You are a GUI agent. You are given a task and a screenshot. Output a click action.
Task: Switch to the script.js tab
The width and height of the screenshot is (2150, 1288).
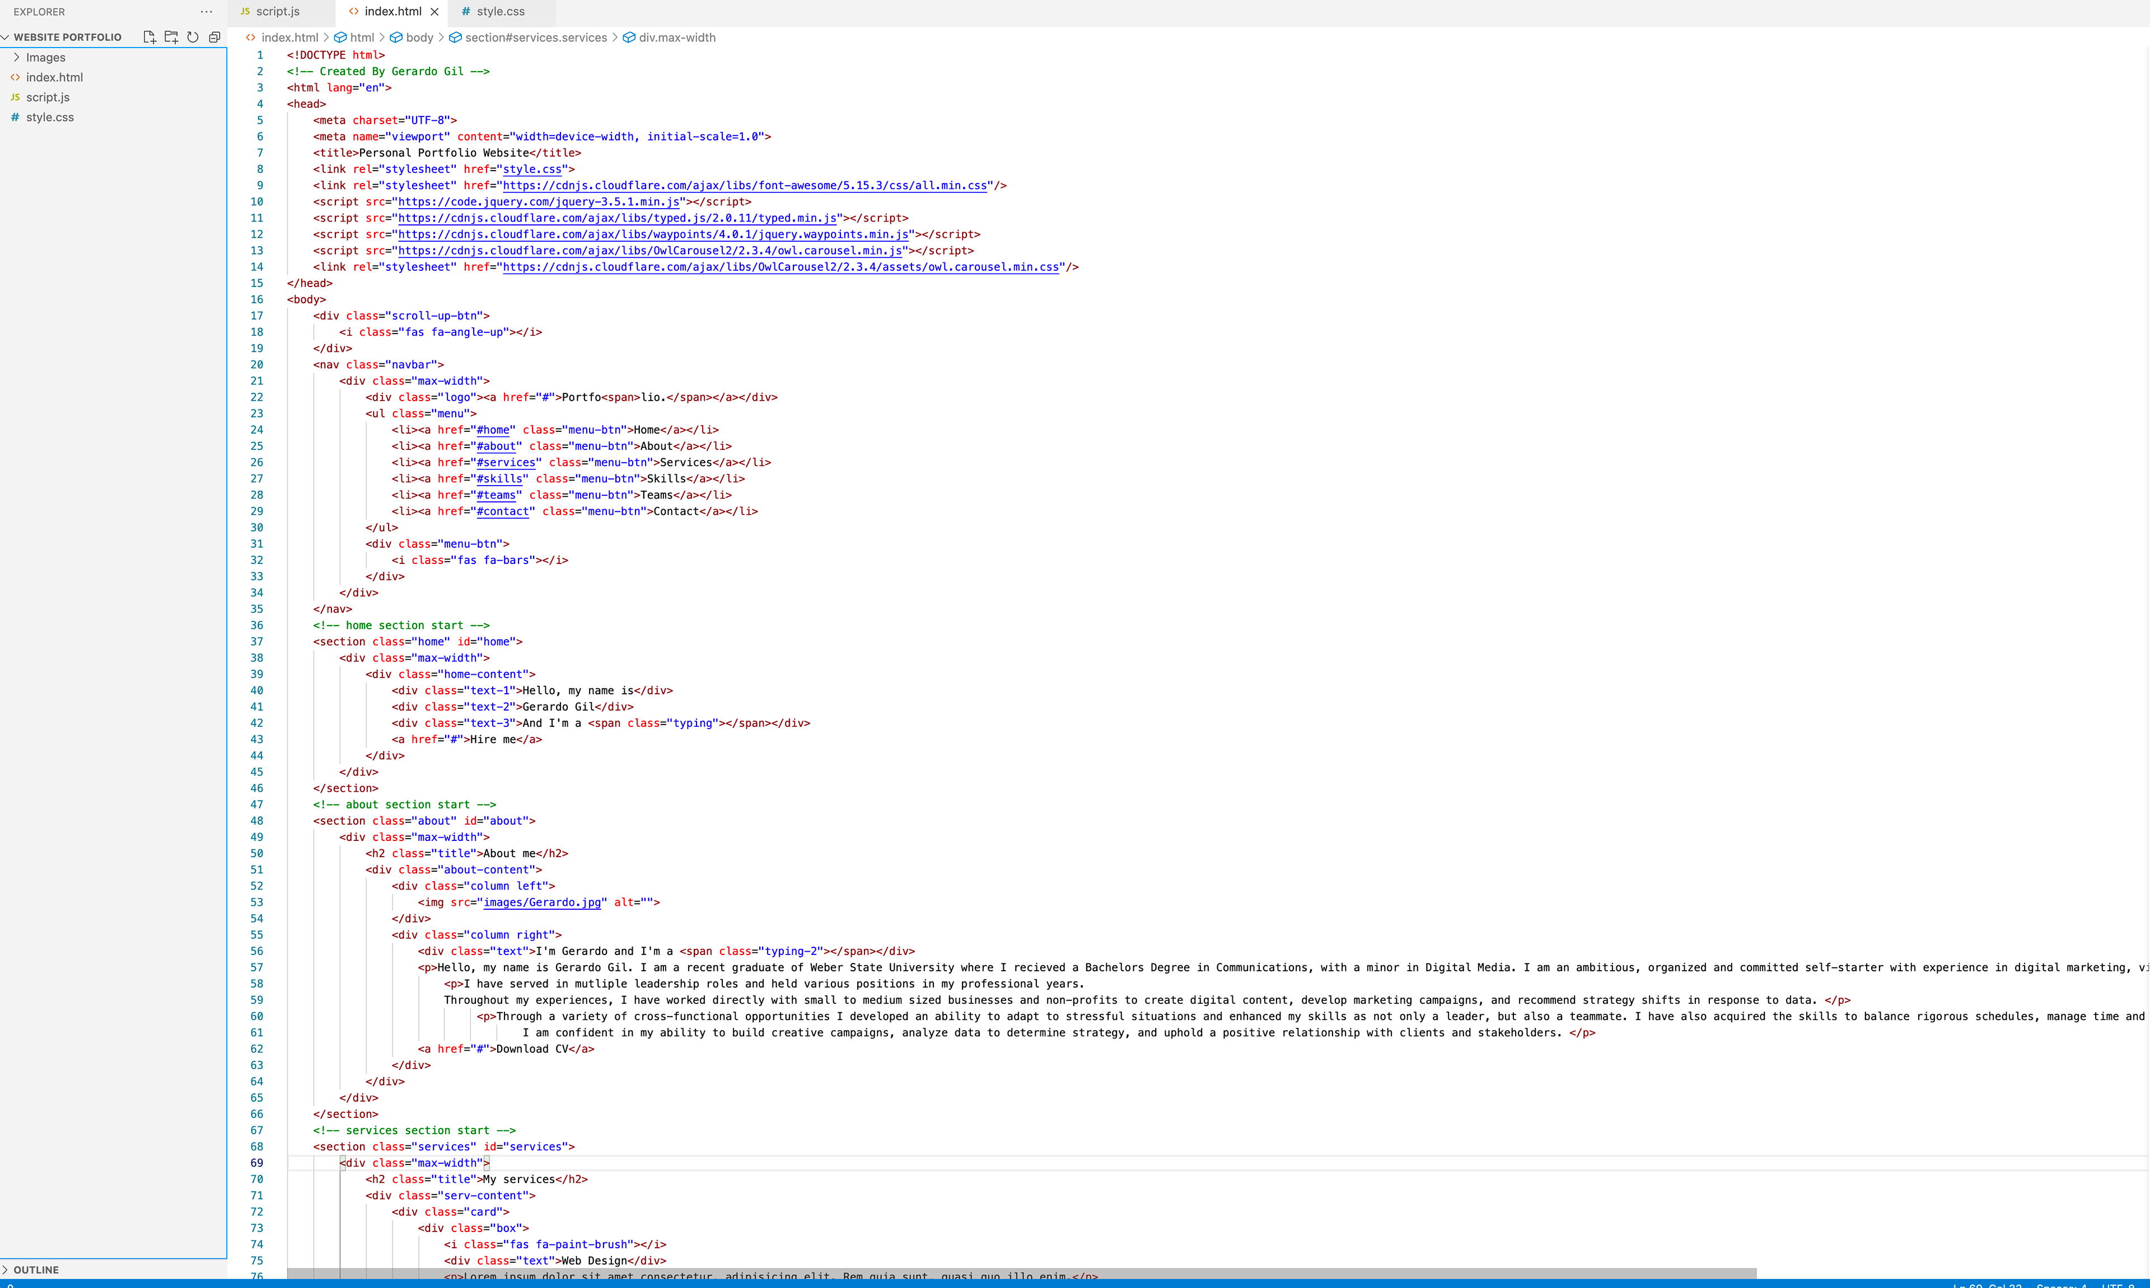[278, 12]
